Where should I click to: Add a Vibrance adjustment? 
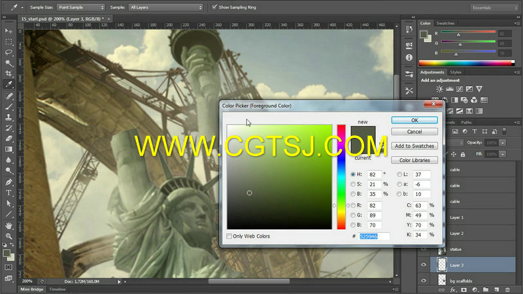tap(479, 89)
